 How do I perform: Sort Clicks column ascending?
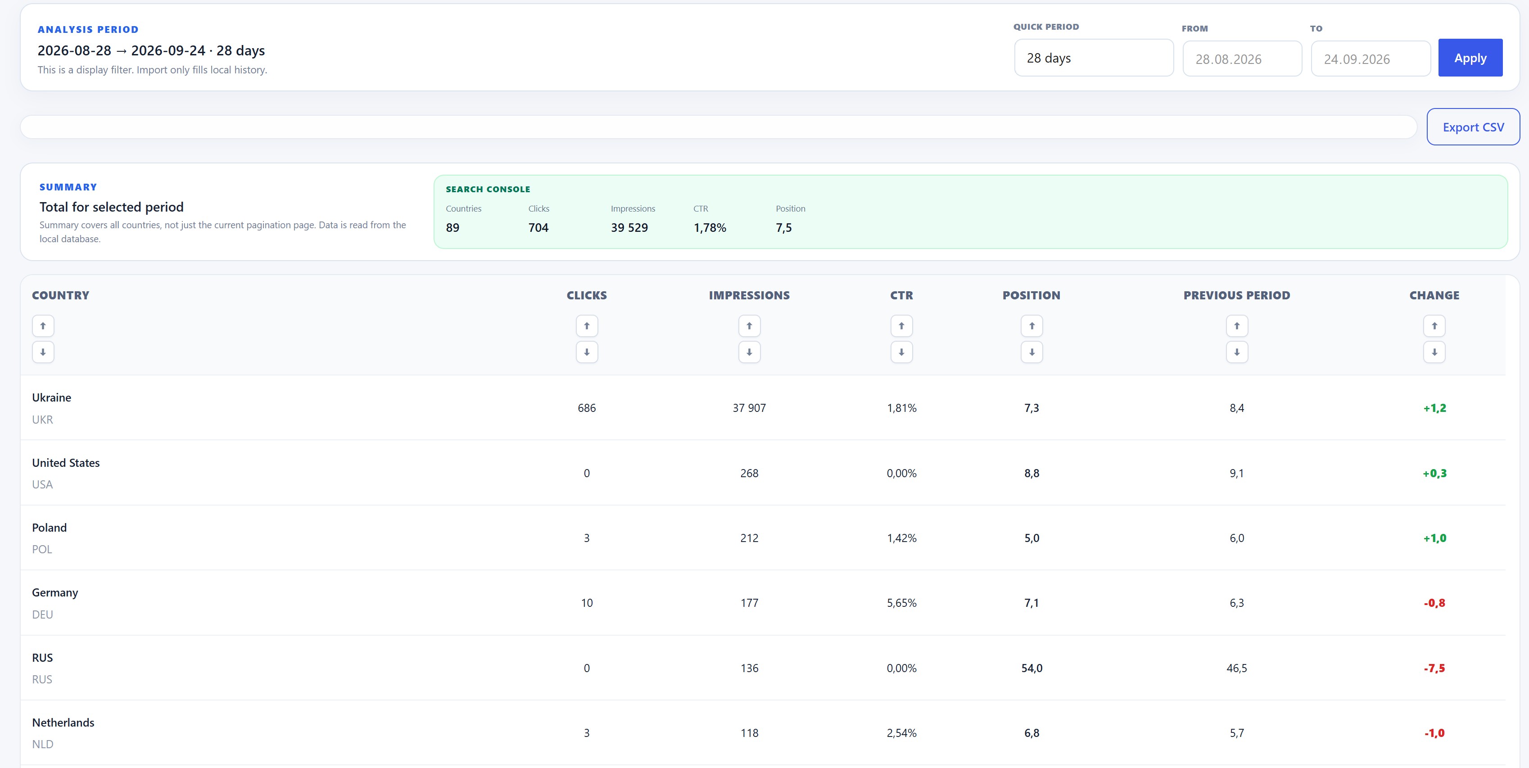(x=587, y=326)
